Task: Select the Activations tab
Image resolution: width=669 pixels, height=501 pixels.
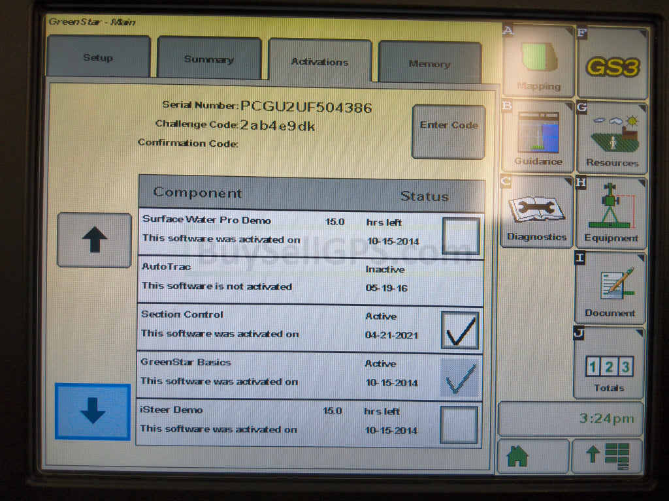Action: 320,62
